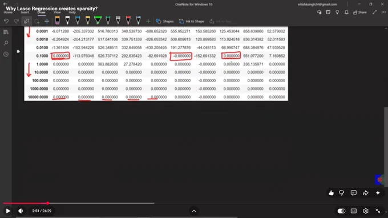Click the Redo arrow in OneNote
The width and height of the screenshot is (388, 218).
17,21
